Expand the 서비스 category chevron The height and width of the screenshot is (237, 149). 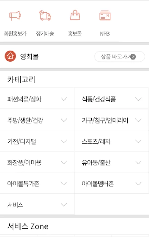click(64, 205)
